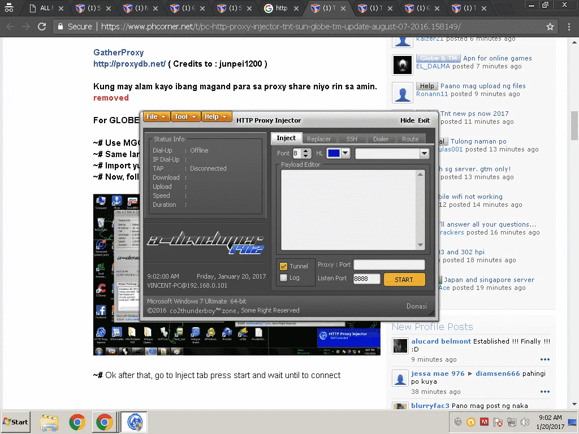This screenshot has height=434, width=579.
Task: Enable the Log checkbox
Action: 284,277
